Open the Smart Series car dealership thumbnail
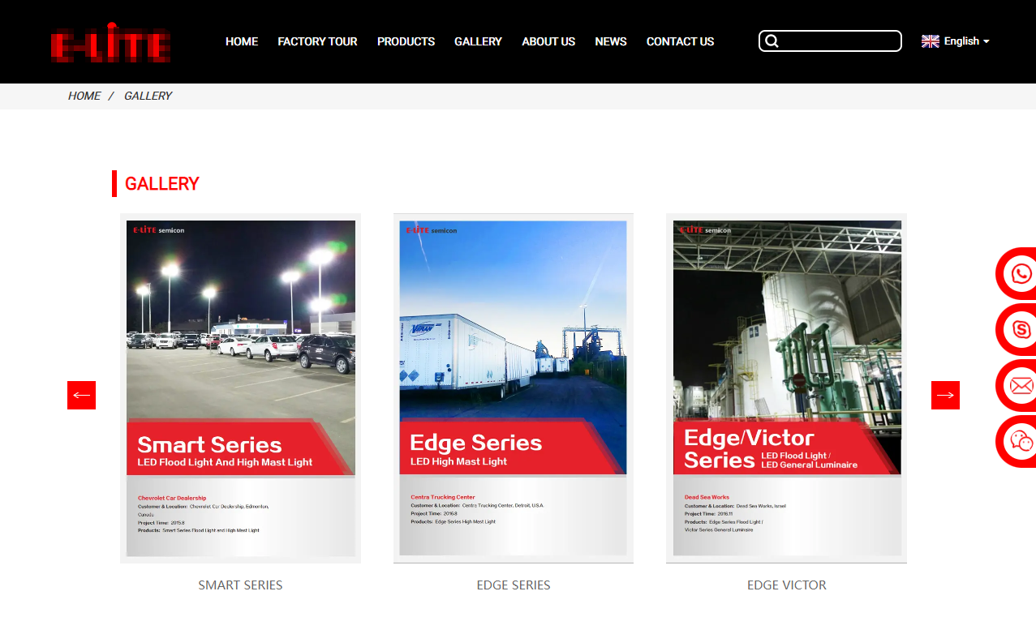Image resolution: width=1036 pixels, height=617 pixels. click(x=240, y=388)
